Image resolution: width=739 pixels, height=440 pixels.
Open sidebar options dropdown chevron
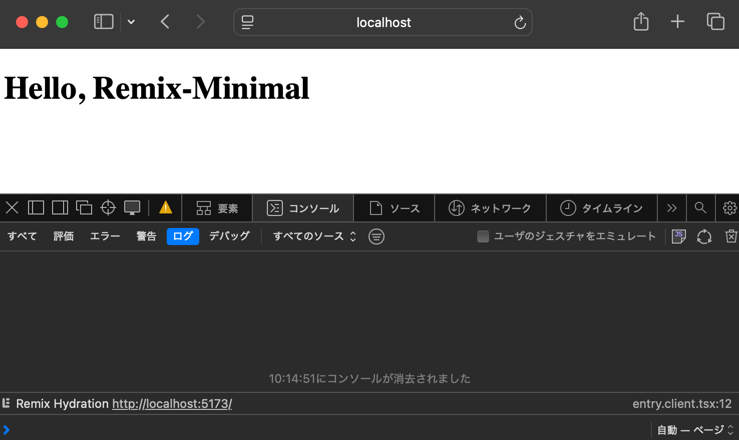[131, 22]
